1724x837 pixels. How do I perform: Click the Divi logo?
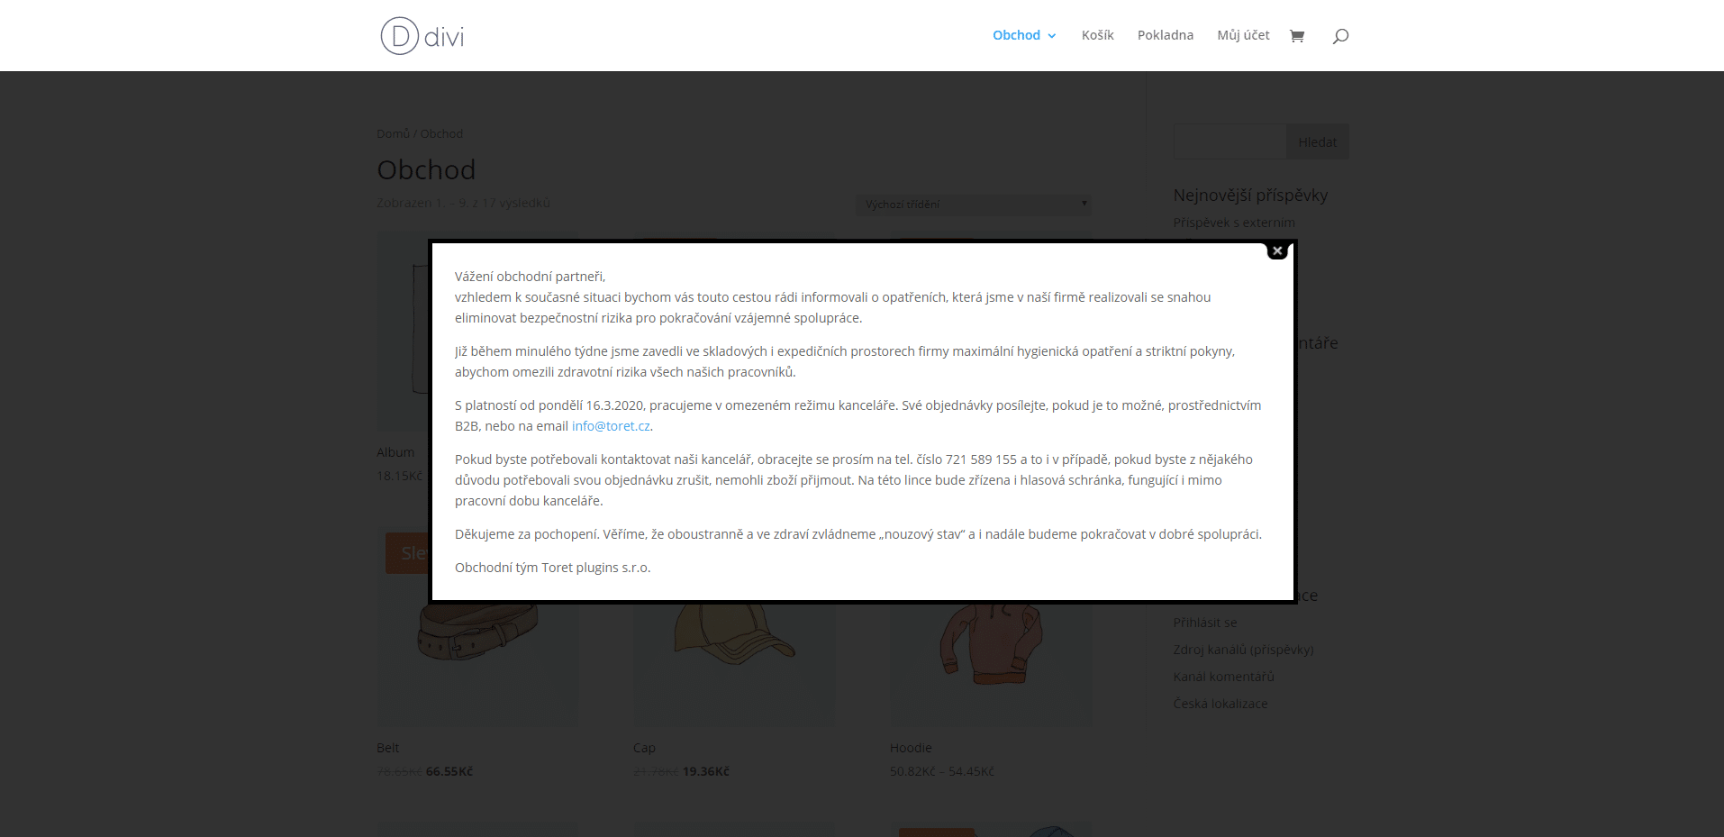click(x=422, y=36)
